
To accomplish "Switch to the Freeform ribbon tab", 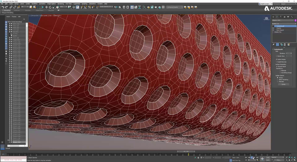I will pos(17,10).
